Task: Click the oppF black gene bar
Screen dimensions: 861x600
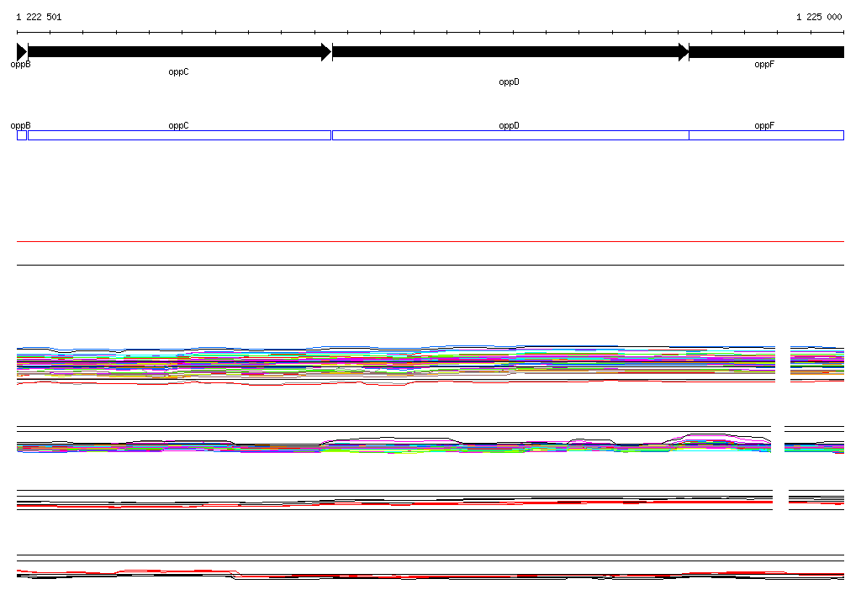Action: 766,52
